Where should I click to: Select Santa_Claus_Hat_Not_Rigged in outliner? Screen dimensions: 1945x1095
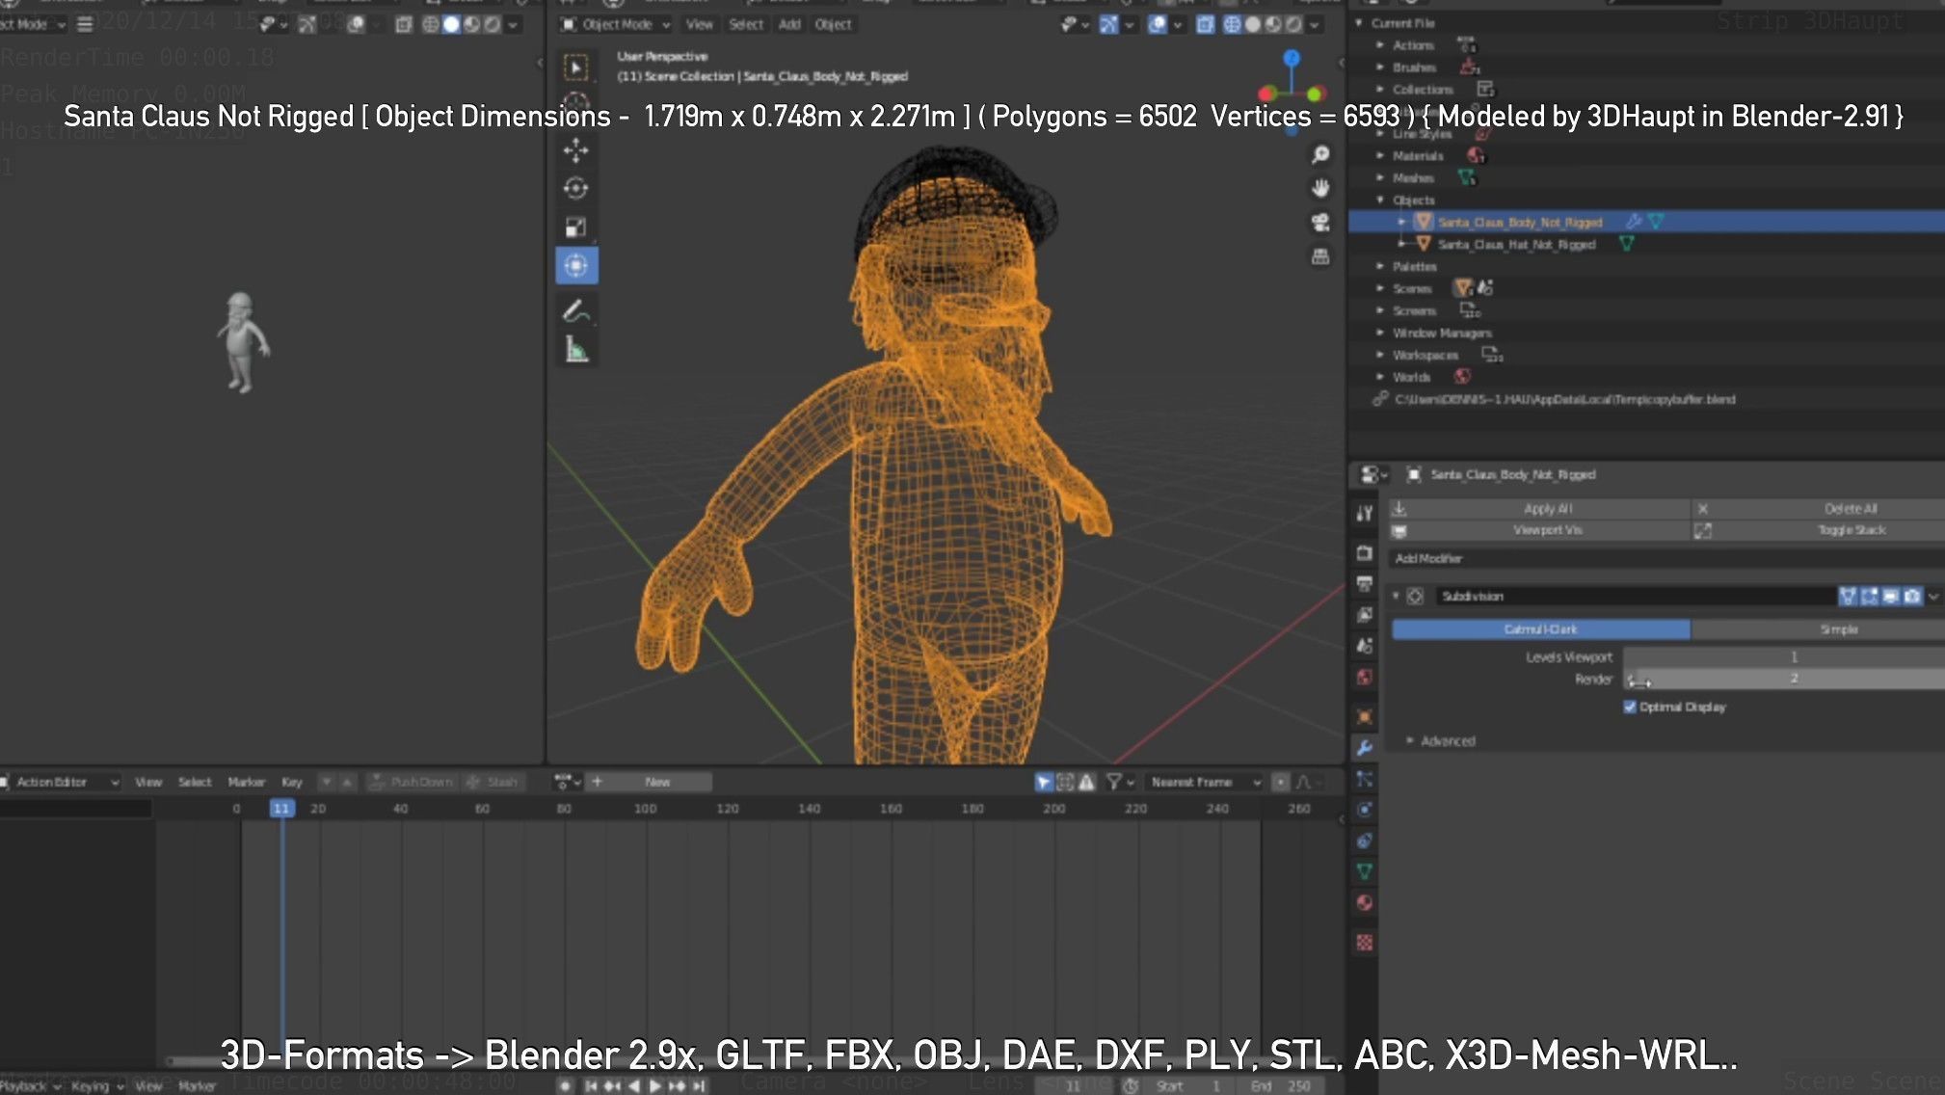point(1516,245)
